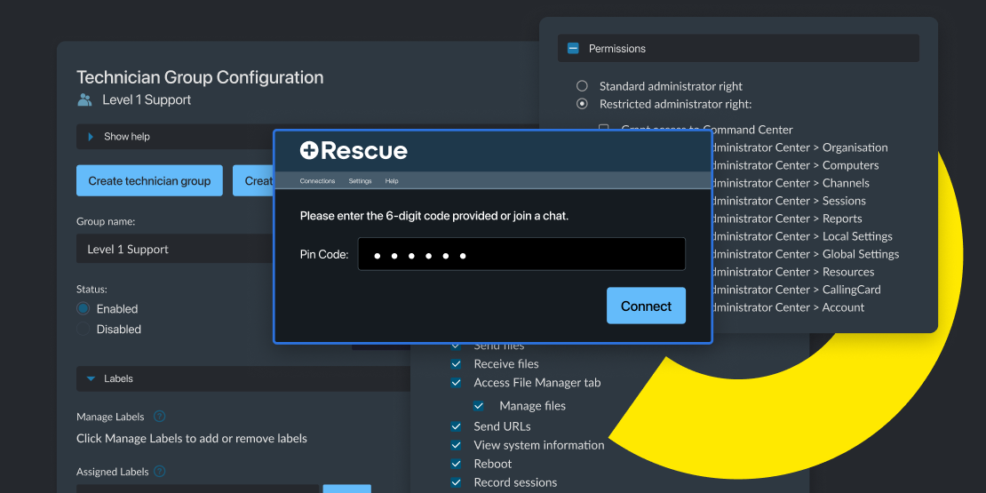Toggle View system information checkbox

(x=456, y=445)
